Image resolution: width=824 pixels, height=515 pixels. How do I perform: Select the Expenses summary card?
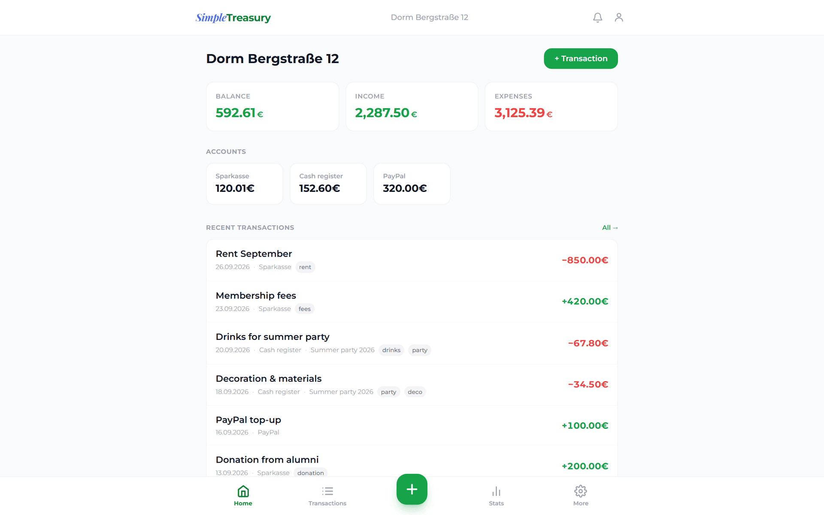pyautogui.click(x=551, y=106)
